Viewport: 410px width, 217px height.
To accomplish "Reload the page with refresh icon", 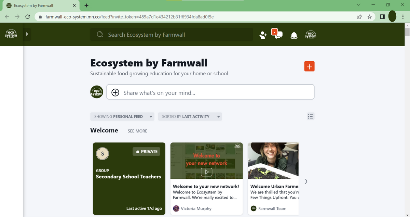I will [28, 16].
